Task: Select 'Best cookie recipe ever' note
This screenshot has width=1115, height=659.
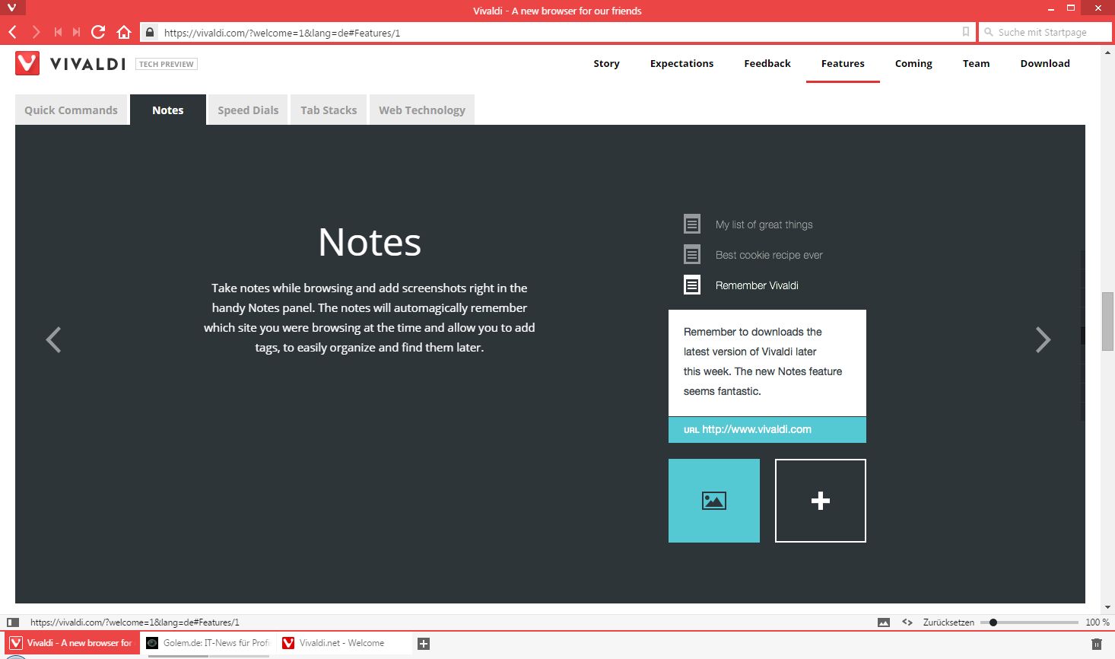Action: [769, 255]
